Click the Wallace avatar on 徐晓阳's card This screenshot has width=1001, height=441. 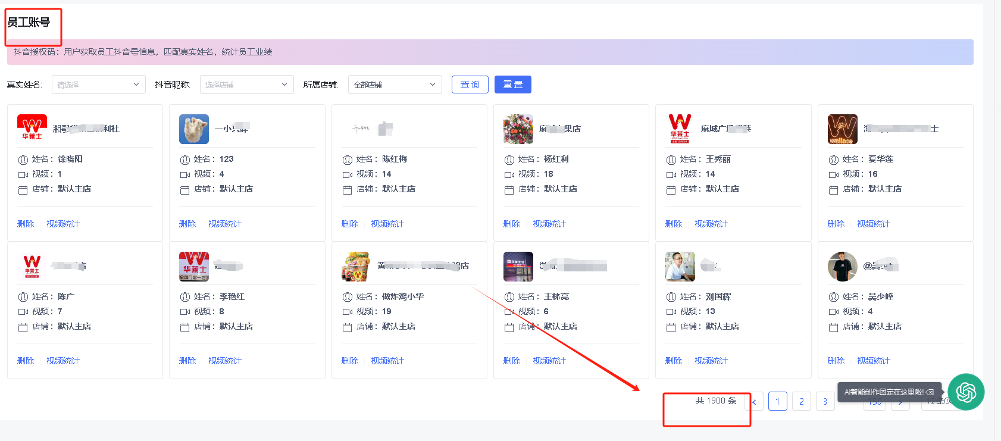(32, 129)
